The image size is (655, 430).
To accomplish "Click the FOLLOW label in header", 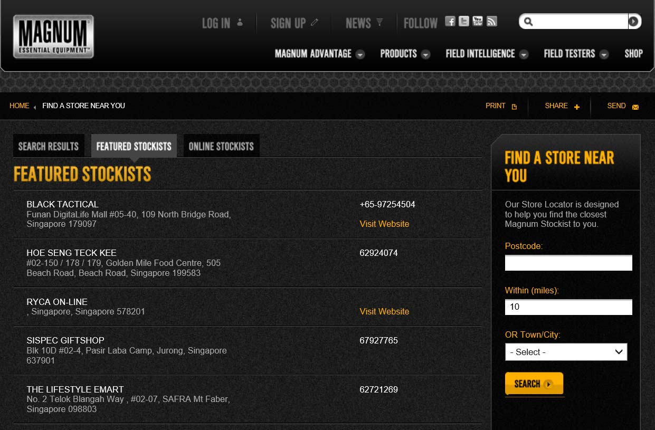I will pos(421,23).
